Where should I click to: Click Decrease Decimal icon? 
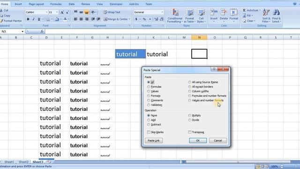[162, 19]
